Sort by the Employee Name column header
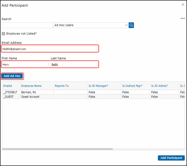Viewport: 187px width, 166px height. [x=31, y=86]
